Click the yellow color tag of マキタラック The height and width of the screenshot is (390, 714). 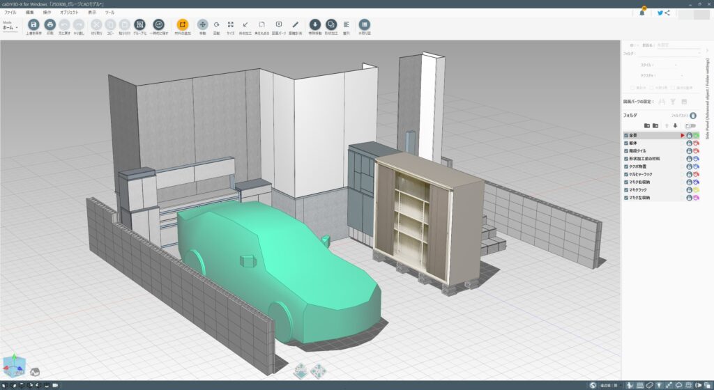(696, 190)
